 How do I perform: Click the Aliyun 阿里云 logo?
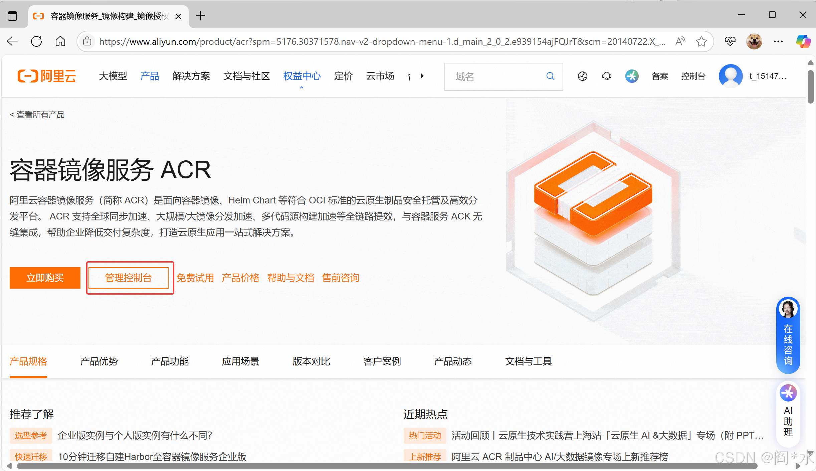coord(47,76)
